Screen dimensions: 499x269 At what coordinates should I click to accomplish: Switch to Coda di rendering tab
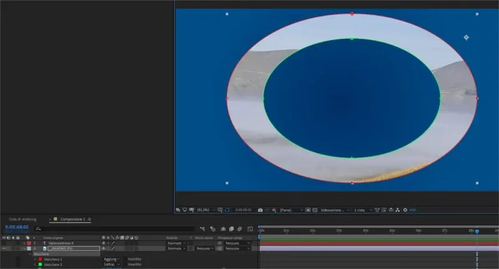pyautogui.click(x=22, y=219)
